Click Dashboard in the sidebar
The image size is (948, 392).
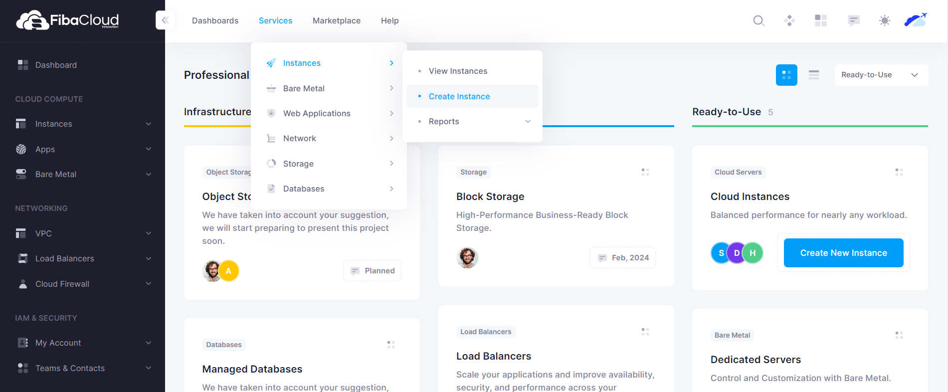click(x=56, y=65)
